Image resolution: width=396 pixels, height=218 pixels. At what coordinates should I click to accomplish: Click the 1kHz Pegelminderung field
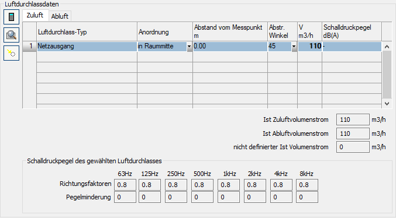click(x=229, y=197)
